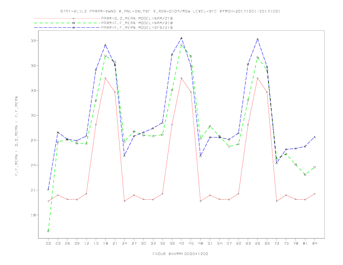Screen dimensions: 343x265
Task: Click x-axis forecast hour label 54
Action: point(220,243)
